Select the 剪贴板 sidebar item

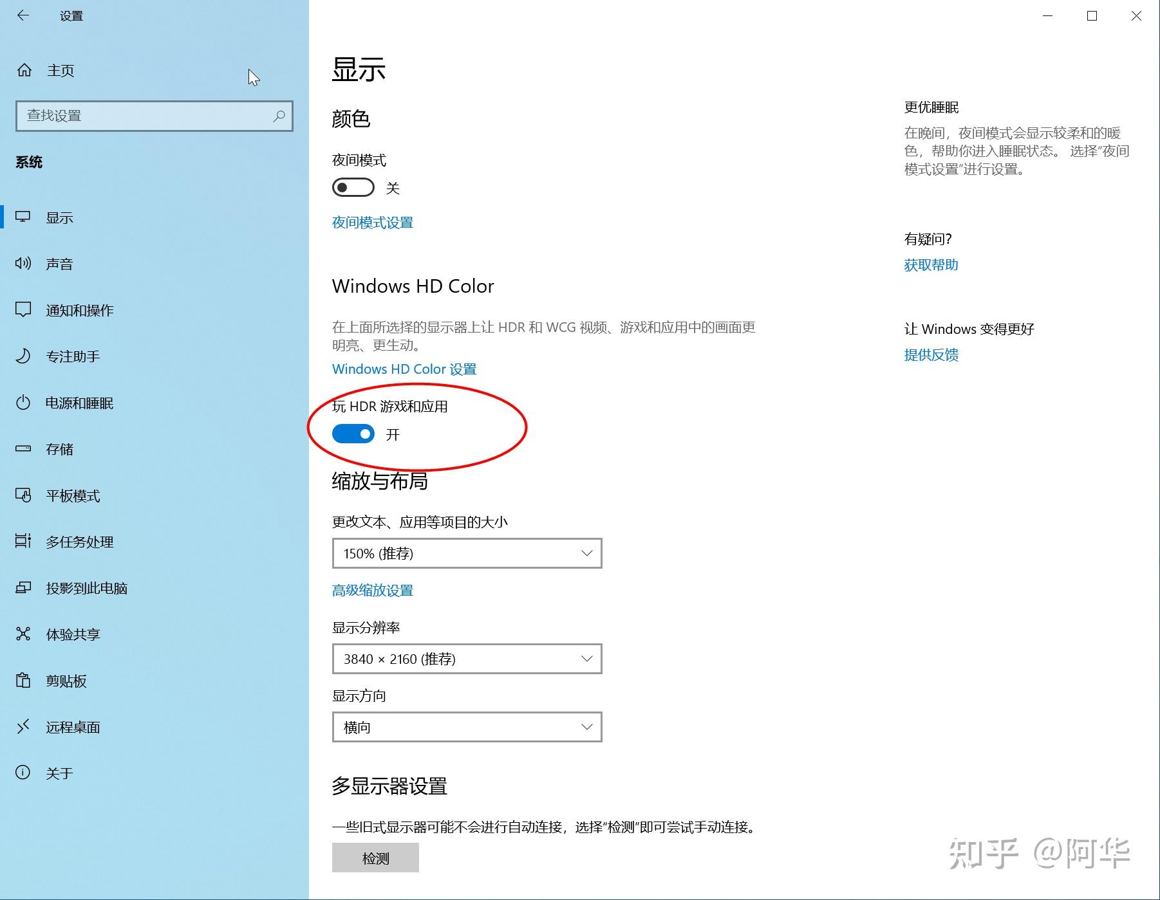[154, 681]
